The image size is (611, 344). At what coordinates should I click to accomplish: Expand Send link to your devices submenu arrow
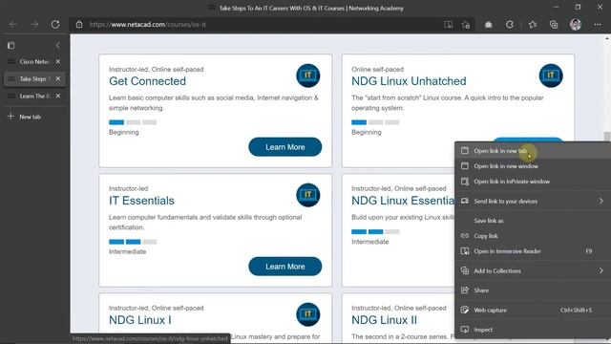600,201
